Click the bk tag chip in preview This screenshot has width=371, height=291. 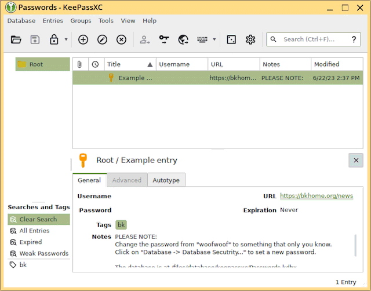(x=121, y=224)
